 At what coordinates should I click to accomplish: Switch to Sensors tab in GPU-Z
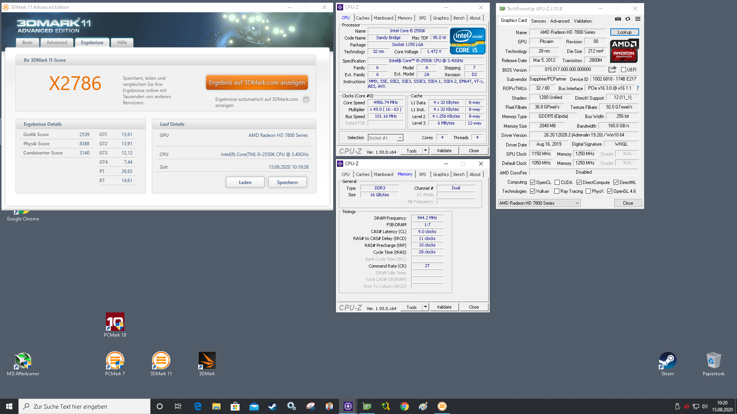click(x=538, y=21)
